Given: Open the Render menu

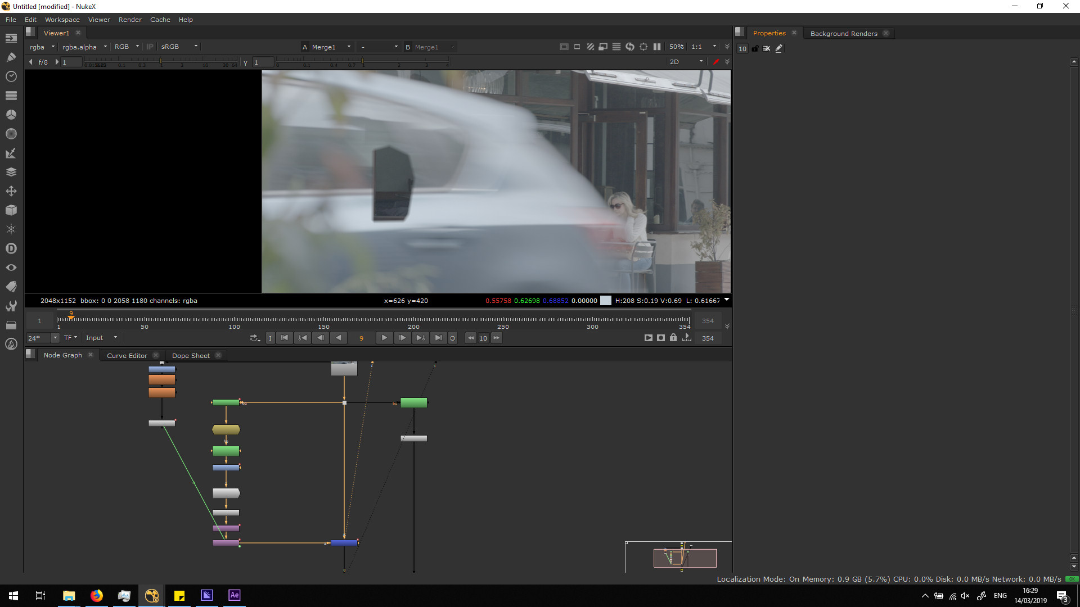Looking at the screenshot, I should tap(130, 19).
